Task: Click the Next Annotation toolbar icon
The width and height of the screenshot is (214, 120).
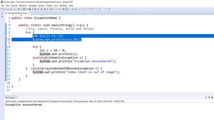Action: click(x=83, y=9)
